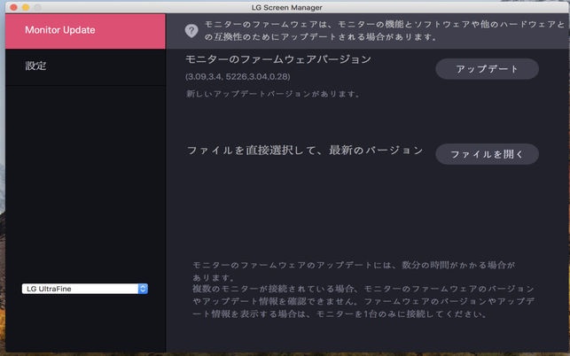Select the Monitor Update tab
The width and height of the screenshot is (570, 356).
[85, 31]
